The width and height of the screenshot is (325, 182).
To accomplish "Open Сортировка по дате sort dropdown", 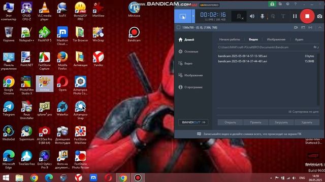I will point(304,112).
